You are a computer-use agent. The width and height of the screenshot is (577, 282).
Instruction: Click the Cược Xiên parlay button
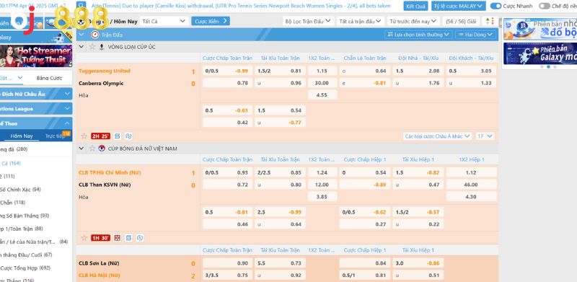(x=211, y=21)
